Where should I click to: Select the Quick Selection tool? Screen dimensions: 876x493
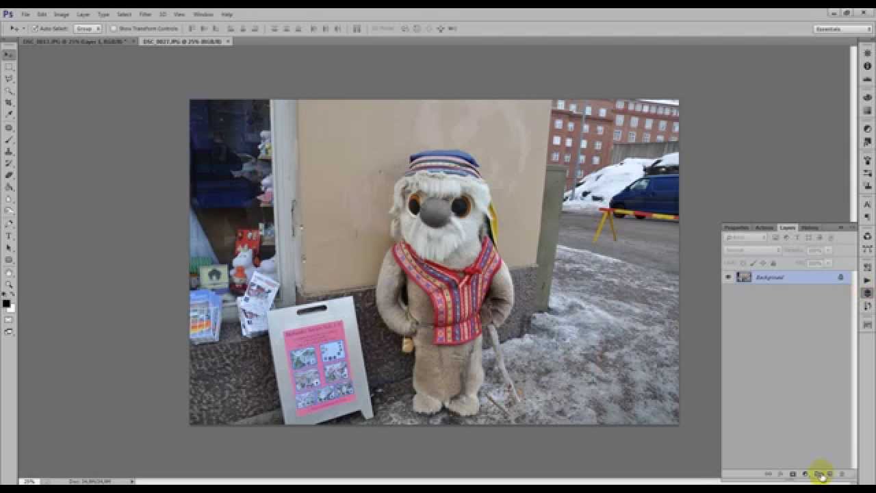(x=9, y=91)
